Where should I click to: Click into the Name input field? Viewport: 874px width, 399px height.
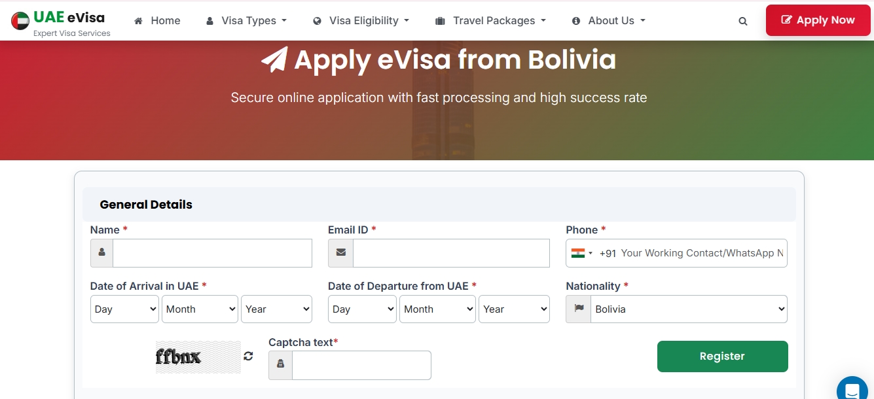[x=212, y=253]
